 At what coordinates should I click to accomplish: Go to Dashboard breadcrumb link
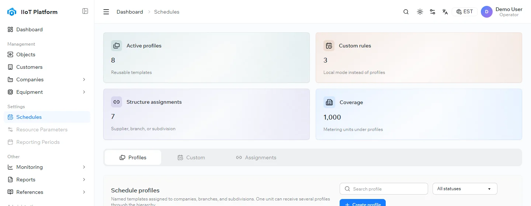(130, 12)
